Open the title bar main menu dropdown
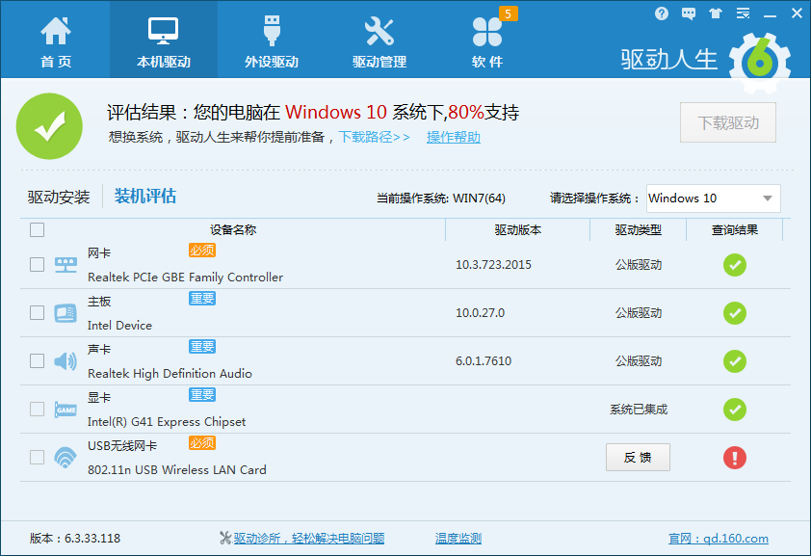The width and height of the screenshot is (811, 556). [x=742, y=13]
